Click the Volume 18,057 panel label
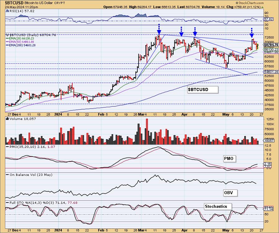 [x=23, y=119]
